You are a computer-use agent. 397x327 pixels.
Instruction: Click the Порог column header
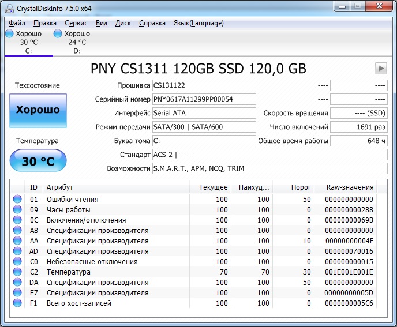click(294, 187)
